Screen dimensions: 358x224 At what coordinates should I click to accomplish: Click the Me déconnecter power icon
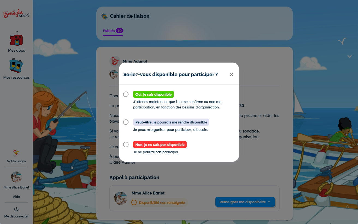click(x=16, y=210)
